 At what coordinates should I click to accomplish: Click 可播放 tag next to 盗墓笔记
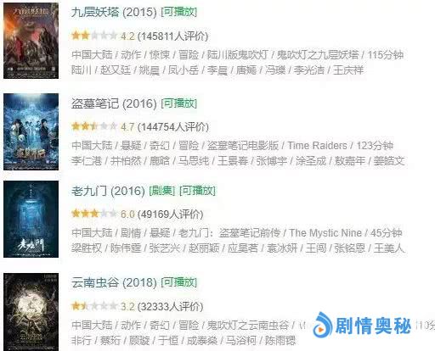click(179, 103)
